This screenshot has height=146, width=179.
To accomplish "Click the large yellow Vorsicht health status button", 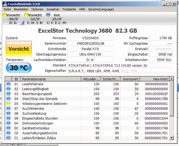I will [x=19, y=49].
